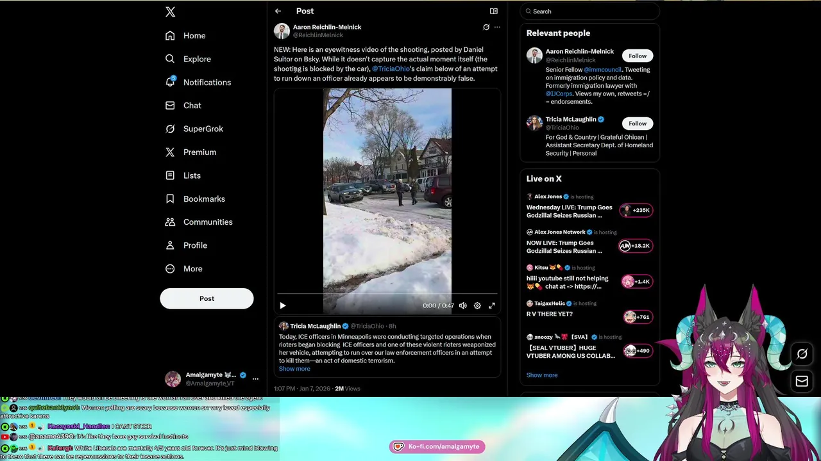Click Ko-fi.com/amalgamyte banner
This screenshot has width=821, height=461.
coord(437,446)
